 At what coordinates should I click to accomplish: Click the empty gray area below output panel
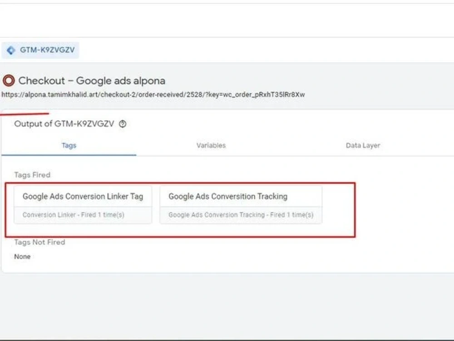pos(227,306)
